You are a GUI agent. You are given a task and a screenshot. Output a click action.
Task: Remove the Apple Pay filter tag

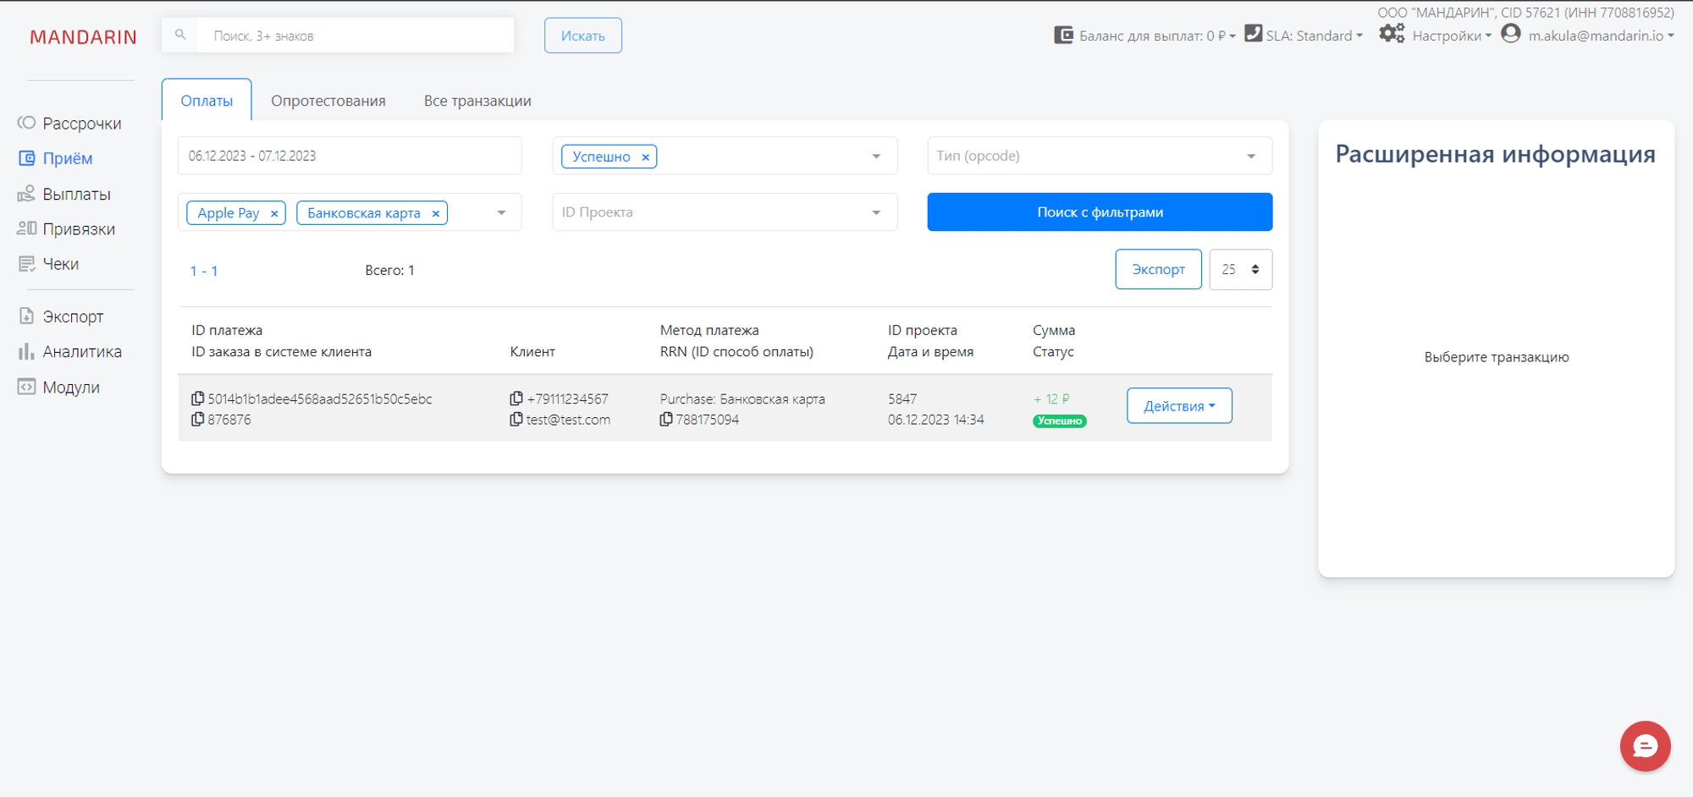(x=274, y=214)
